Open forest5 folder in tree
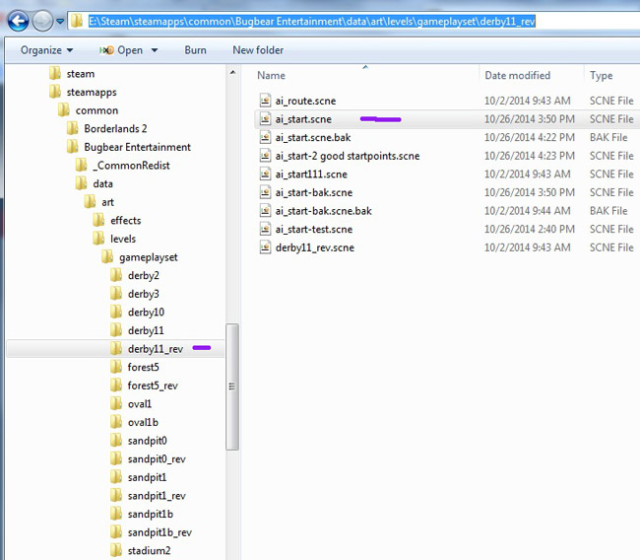The image size is (640, 560). click(x=135, y=367)
